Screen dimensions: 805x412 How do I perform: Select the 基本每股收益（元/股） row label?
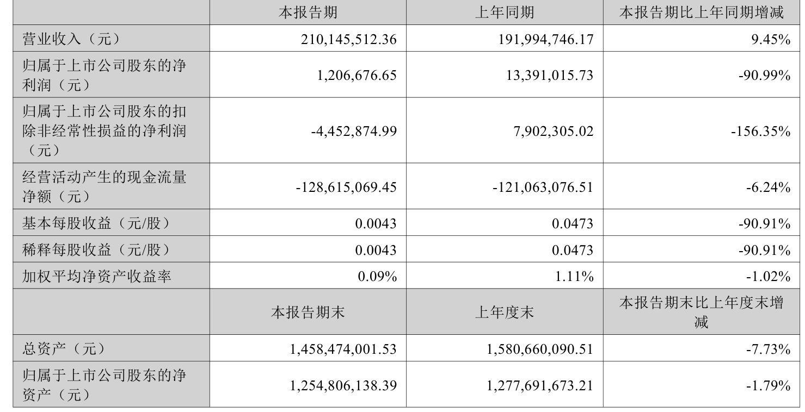click(x=96, y=222)
